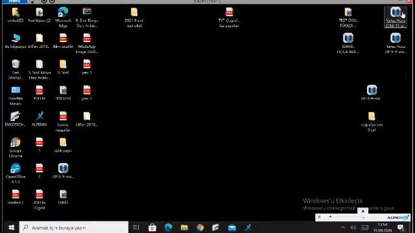
Task: Open the Windows Start menu
Action: pyautogui.click(x=11, y=227)
